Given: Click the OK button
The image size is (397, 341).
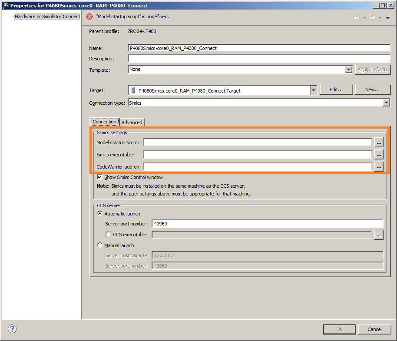Looking at the screenshot, I should point(339,329).
